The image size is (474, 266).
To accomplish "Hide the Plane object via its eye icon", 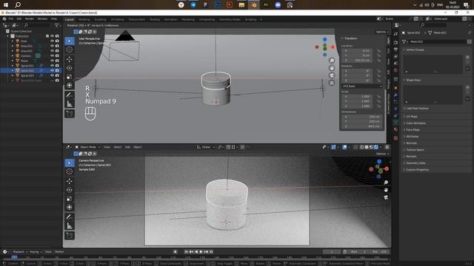I will (52, 61).
